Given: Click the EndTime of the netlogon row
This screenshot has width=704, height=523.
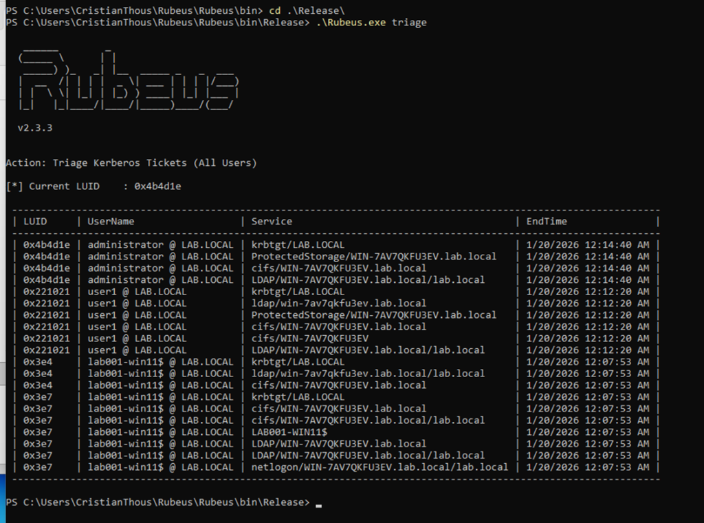Looking at the screenshot, I should (x=587, y=467).
